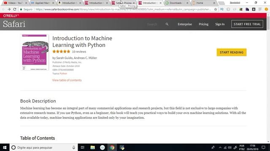Click the Python taskbar application icon
Viewport: 270px width, 151px height.
tap(122, 147)
